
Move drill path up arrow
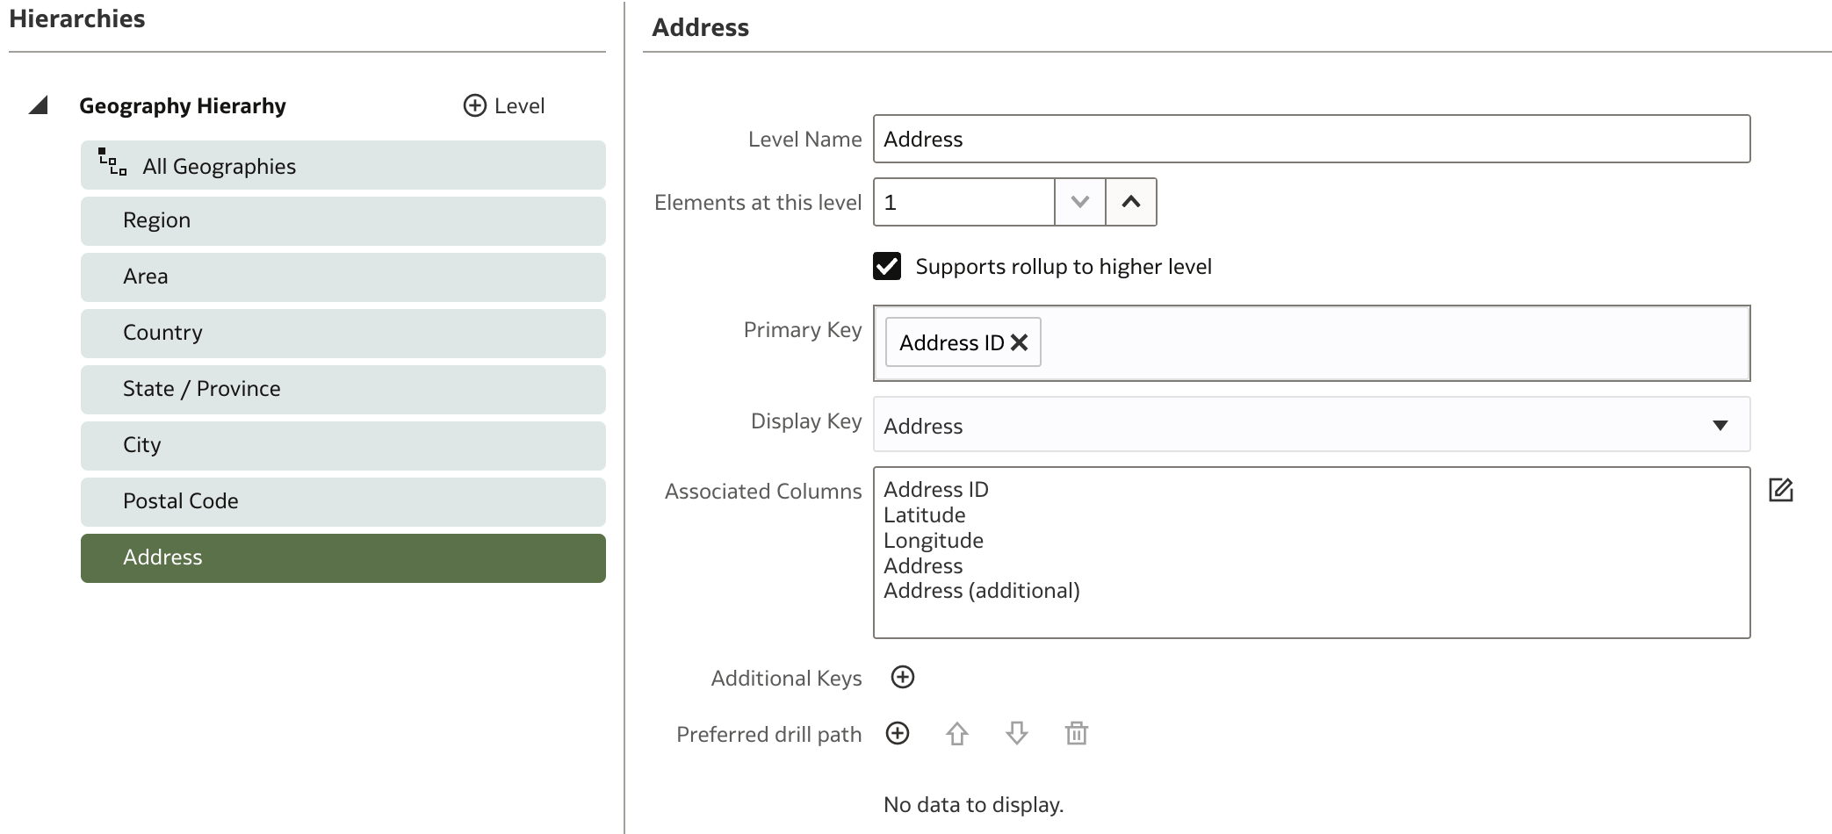point(957,733)
